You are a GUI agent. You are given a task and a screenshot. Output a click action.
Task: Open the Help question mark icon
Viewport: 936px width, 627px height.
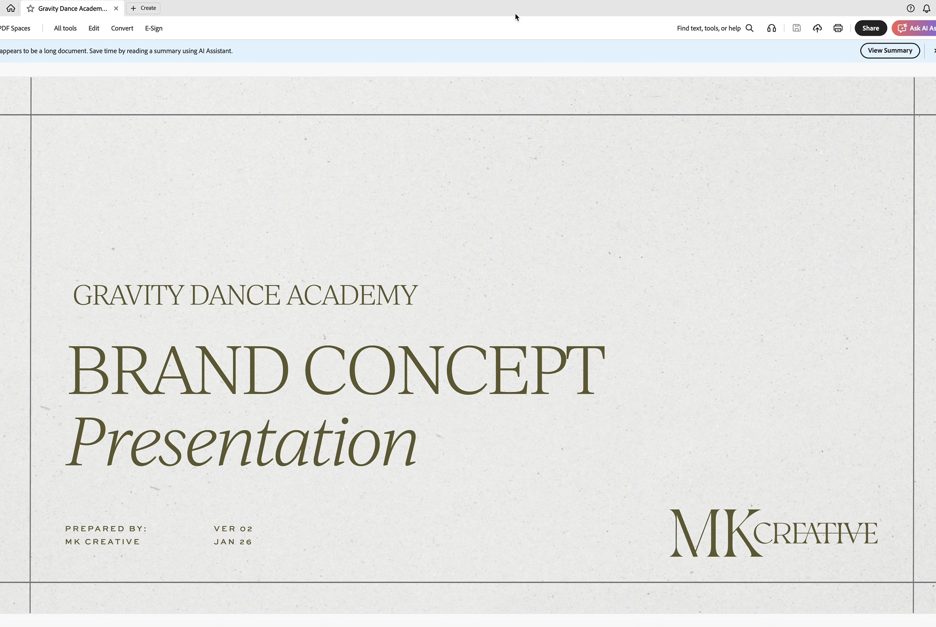910,8
